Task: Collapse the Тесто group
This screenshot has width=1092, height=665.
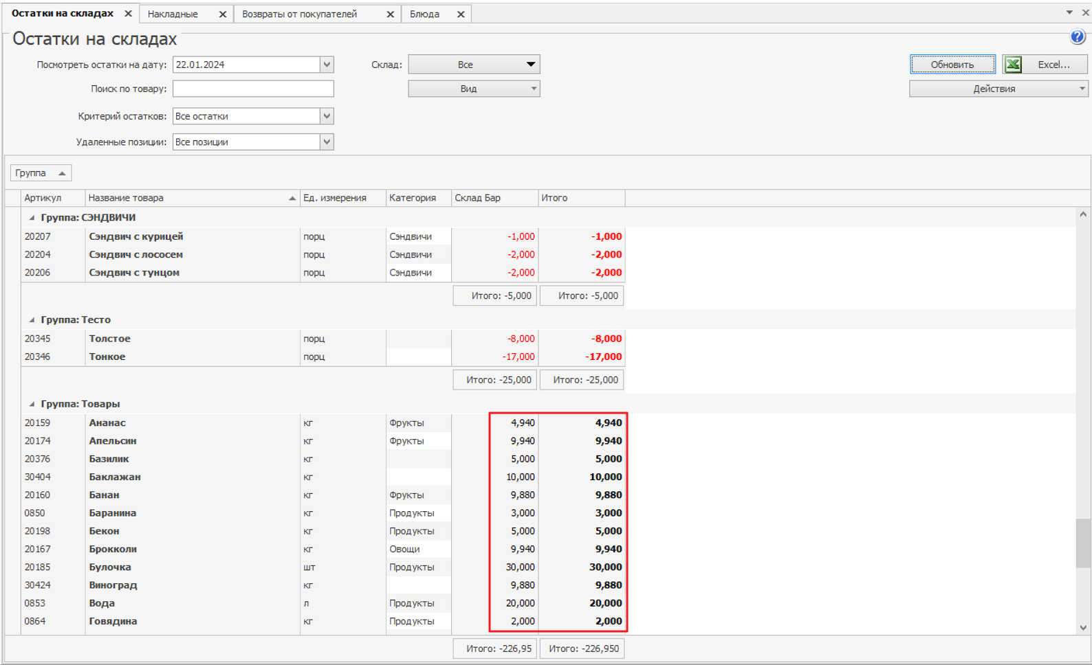Action: click(32, 320)
